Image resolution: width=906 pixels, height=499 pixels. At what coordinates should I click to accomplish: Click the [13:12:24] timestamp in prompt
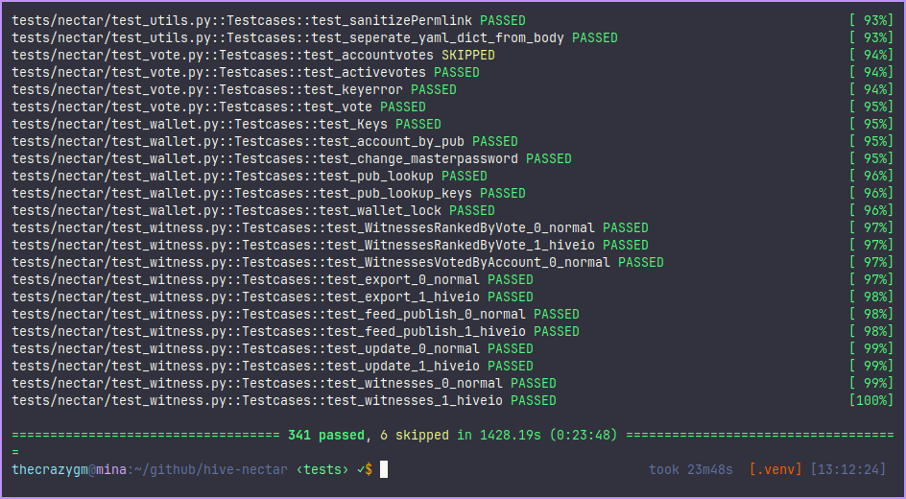848,469
